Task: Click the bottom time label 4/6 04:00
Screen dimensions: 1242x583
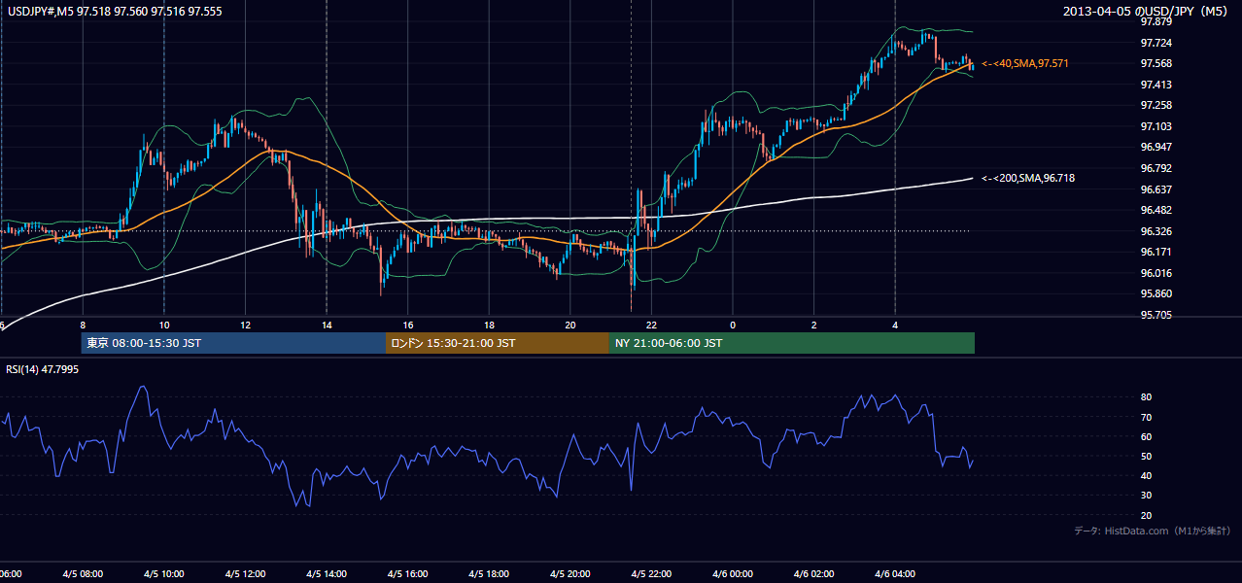Action: [895, 574]
